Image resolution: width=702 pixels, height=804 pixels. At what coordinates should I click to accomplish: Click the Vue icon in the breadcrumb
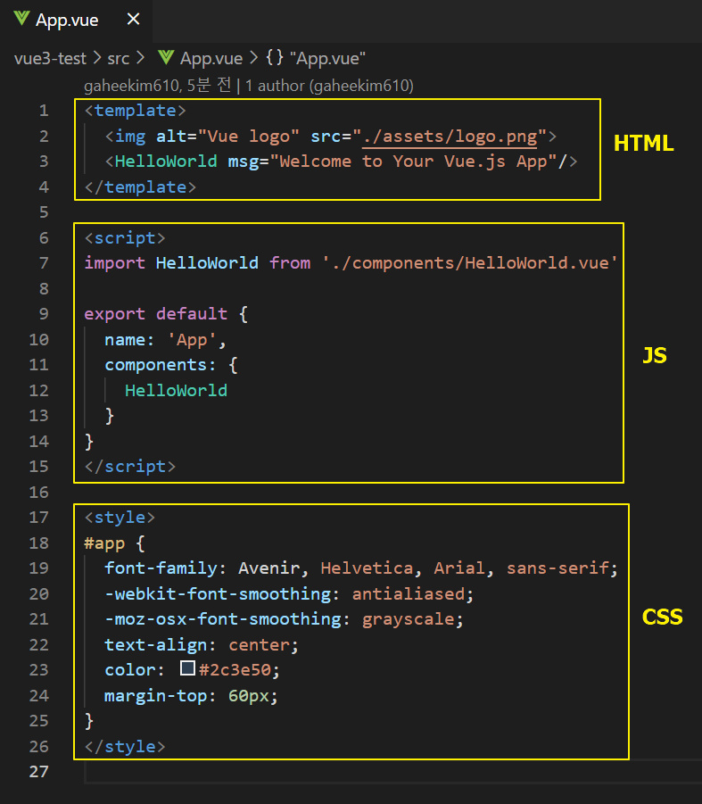[x=166, y=57]
